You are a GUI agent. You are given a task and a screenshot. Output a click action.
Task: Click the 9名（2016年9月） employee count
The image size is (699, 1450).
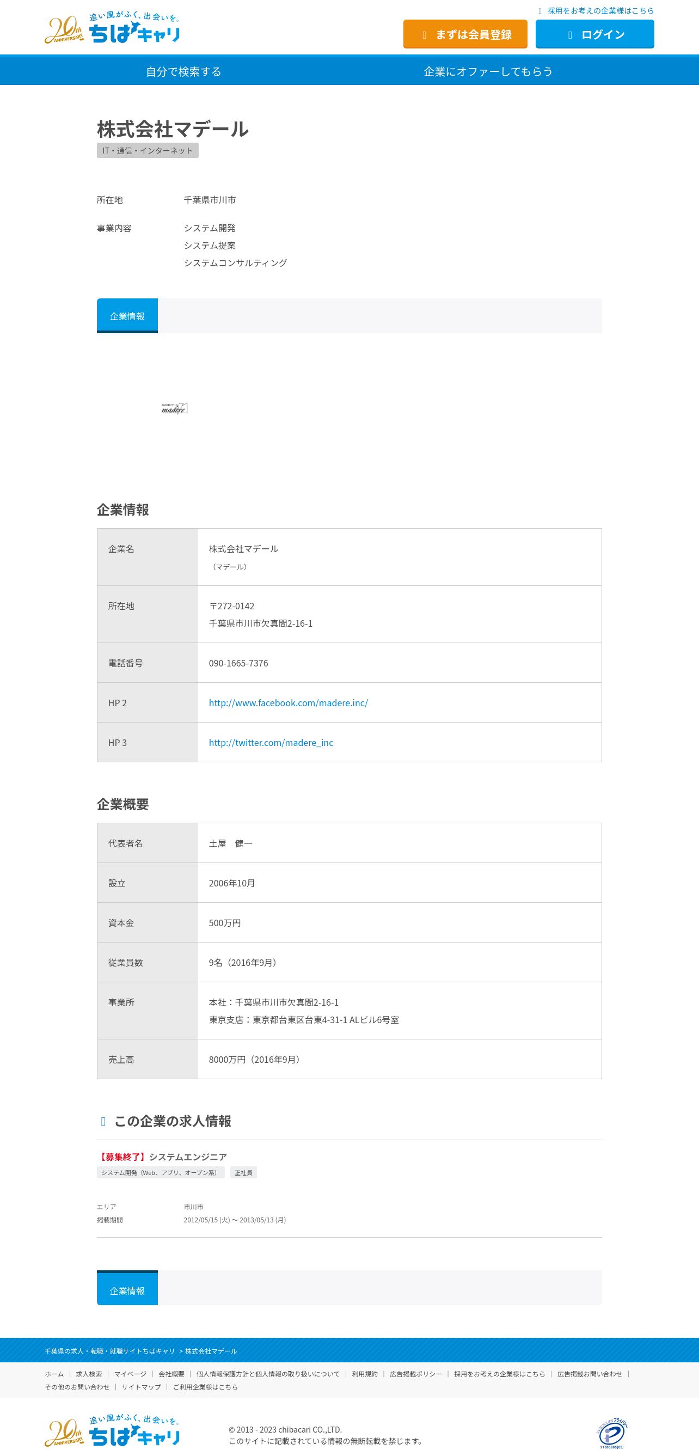[x=244, y=963]
